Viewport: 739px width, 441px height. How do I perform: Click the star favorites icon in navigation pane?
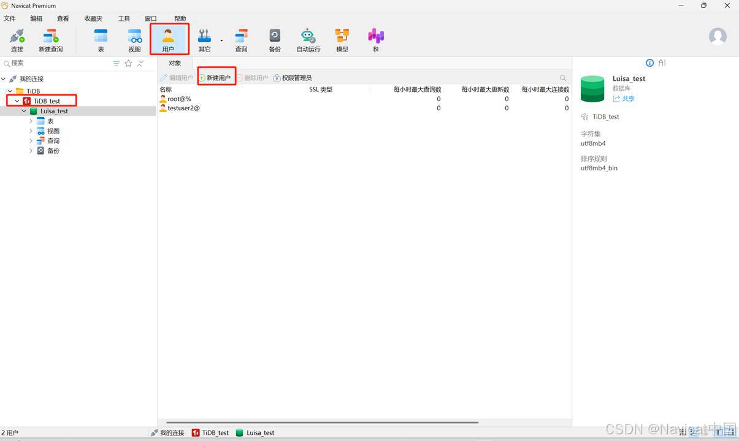pos(128,63)
